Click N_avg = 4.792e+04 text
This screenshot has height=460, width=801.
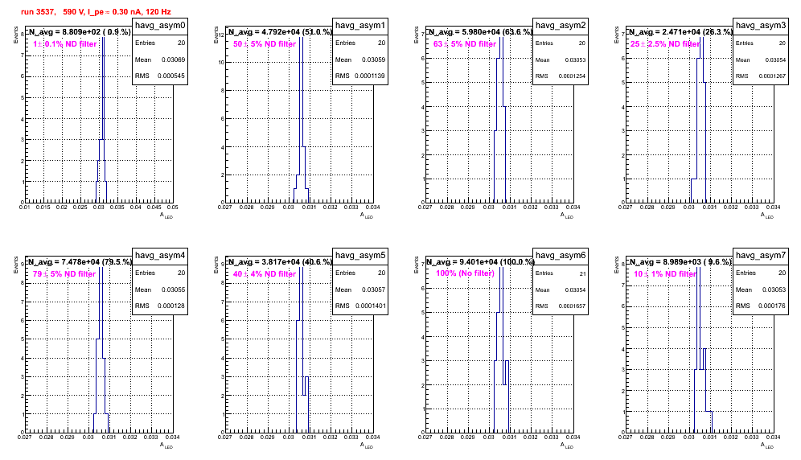point(280,31)
